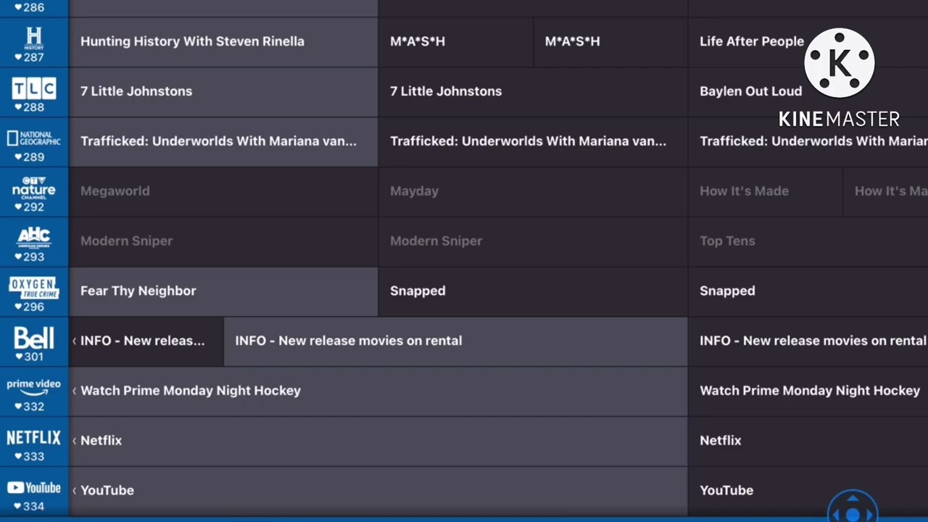Select the History channel logo

34,38
